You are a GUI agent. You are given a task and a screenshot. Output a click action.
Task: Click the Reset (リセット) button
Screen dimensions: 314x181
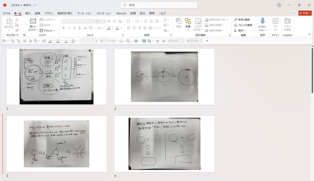(45, 25)
